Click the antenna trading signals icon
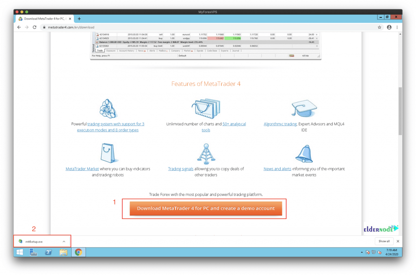416x275 pixels. [206, 154]
